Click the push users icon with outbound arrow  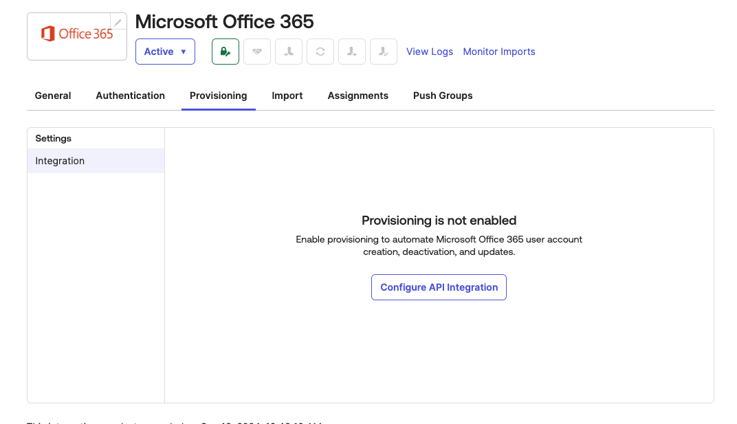pos(351,52)
